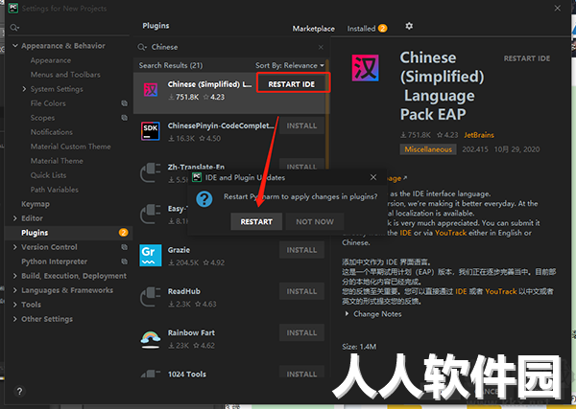Click RESTART in the update dialog

pyautogui.click(x=256, y=221)
